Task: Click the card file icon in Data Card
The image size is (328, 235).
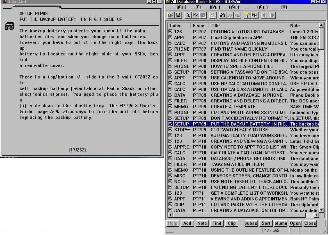Action: click(9, 27)
